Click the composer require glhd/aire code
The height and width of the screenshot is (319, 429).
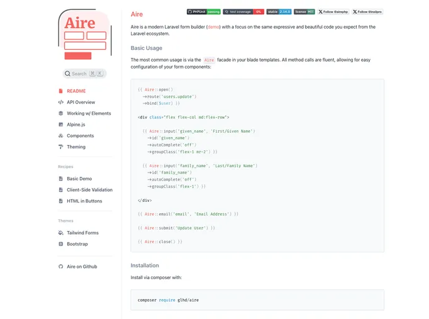(x=168, y=300)
